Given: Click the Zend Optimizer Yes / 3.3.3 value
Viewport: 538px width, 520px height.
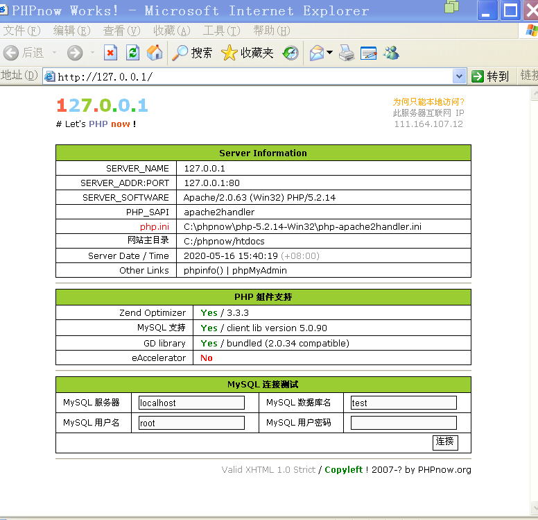Looking at the screenshot, I should [225, 312].
